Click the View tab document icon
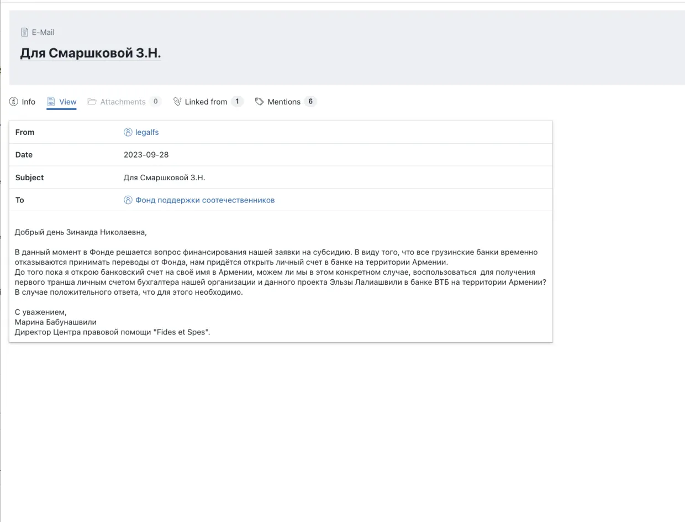 51,102
